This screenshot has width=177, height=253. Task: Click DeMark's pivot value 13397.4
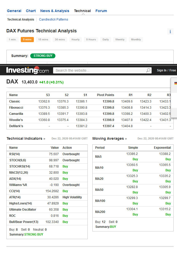tap(108, 126)
